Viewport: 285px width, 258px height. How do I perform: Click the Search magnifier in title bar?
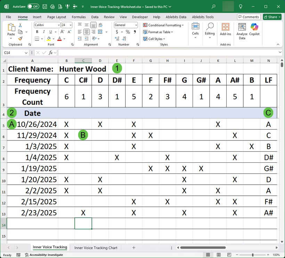coord(213,7)
